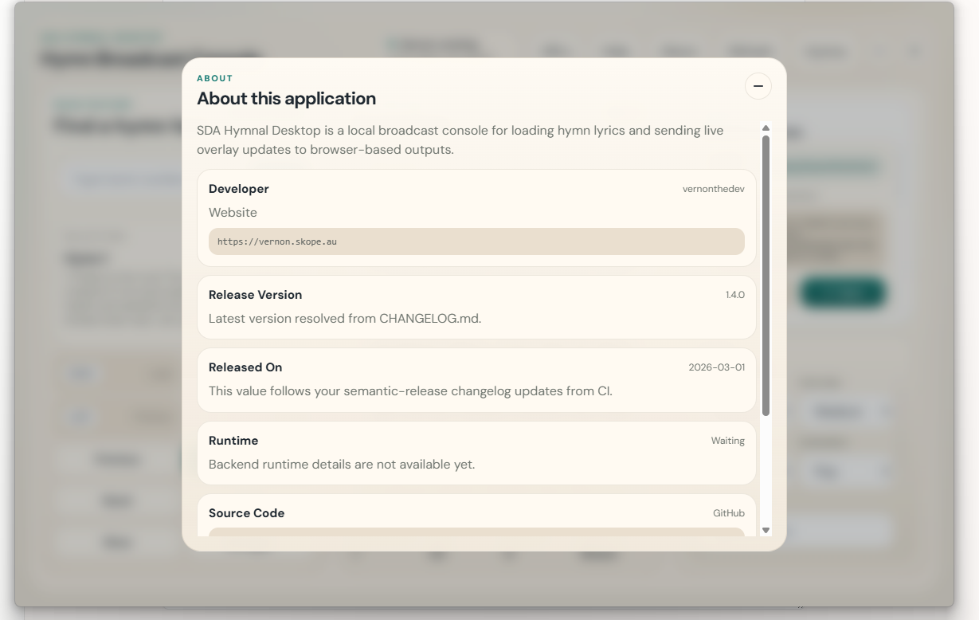Click 'Backend runtime details are not available yet.'

(x=342, y=465)
